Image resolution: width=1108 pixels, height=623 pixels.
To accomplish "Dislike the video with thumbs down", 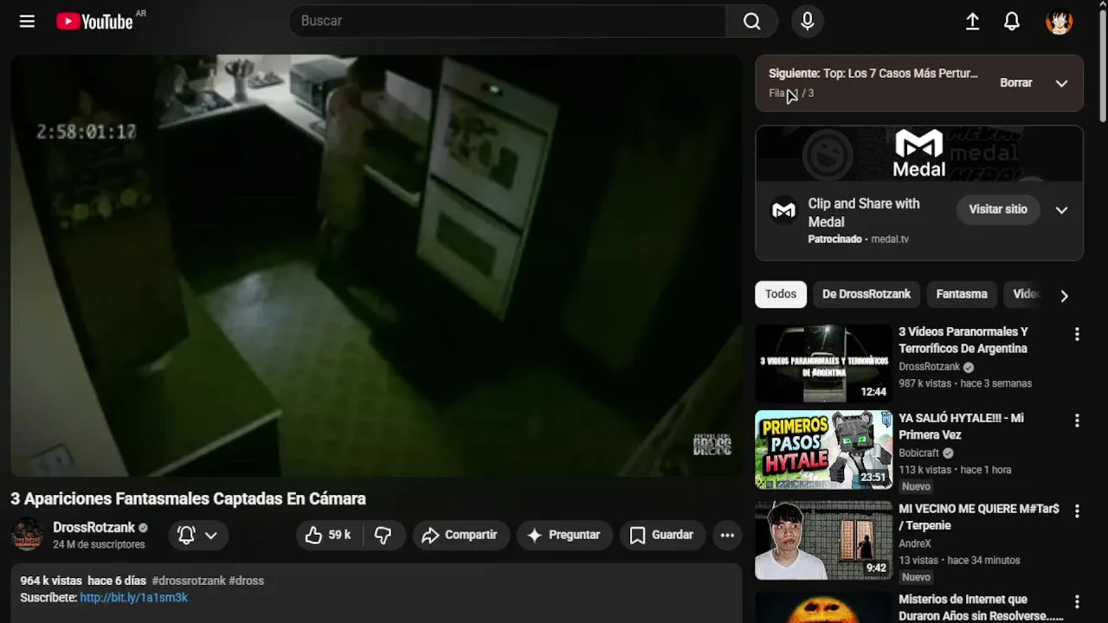I will coord(383,535).
